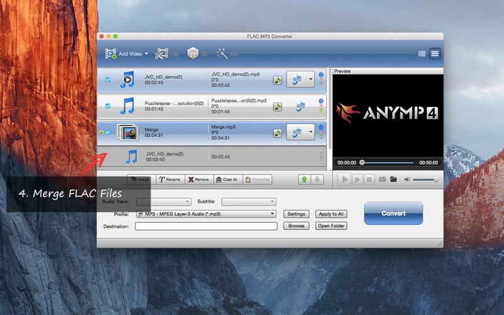Mute audio with the speaker icon
Viewport: 504px width, 315px height.
point(408,180)
